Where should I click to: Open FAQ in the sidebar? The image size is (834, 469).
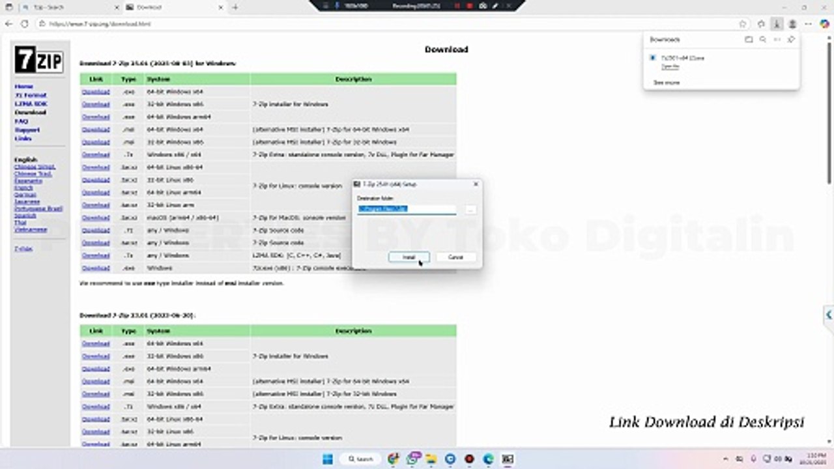(21, 121)
